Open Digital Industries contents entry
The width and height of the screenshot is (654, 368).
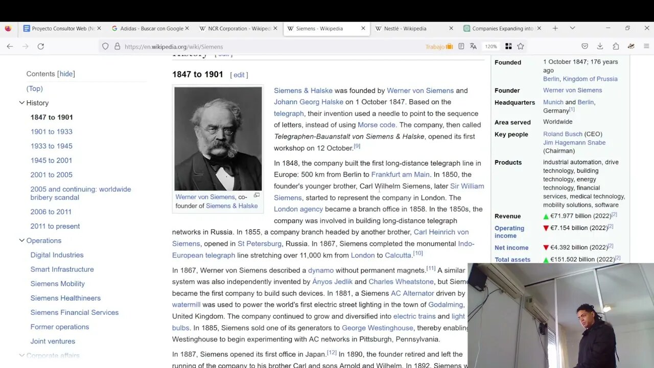click(x=57, y=255)
